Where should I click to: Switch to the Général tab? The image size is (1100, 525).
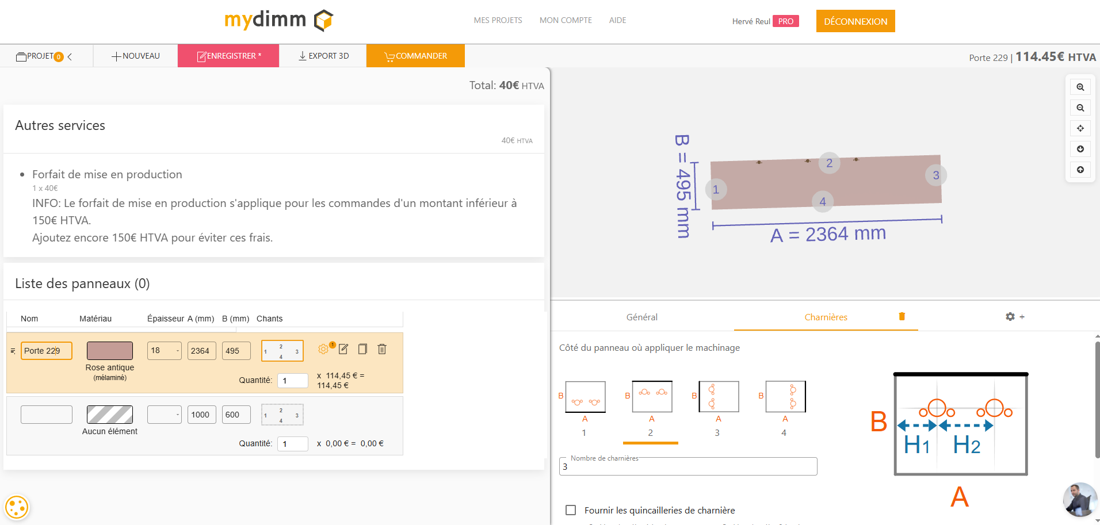click(x=641, y=317)
